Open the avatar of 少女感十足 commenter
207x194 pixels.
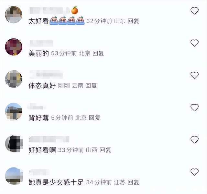[x=14, y=176]
